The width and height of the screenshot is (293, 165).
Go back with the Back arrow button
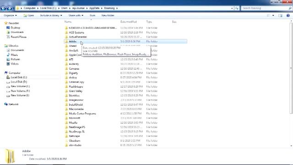(x=3, y=8)
